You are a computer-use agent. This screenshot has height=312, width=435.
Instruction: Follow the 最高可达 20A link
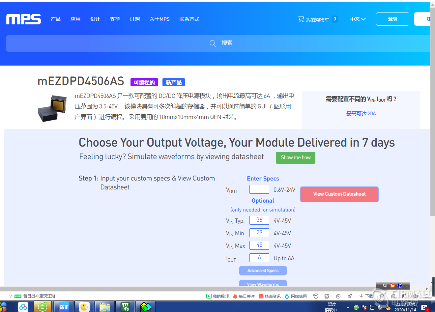point(361,114)
